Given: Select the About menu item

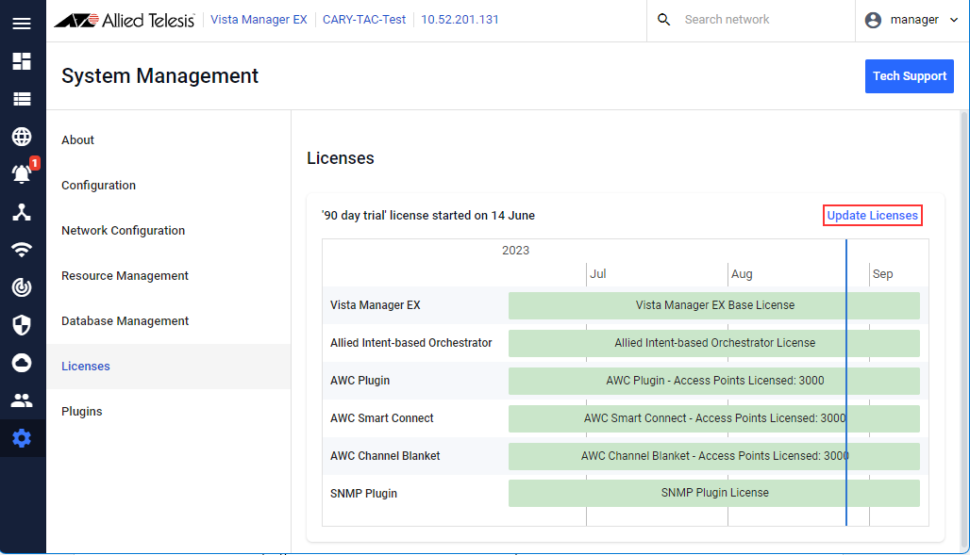Looking at the screenshot, I should 78,140.
